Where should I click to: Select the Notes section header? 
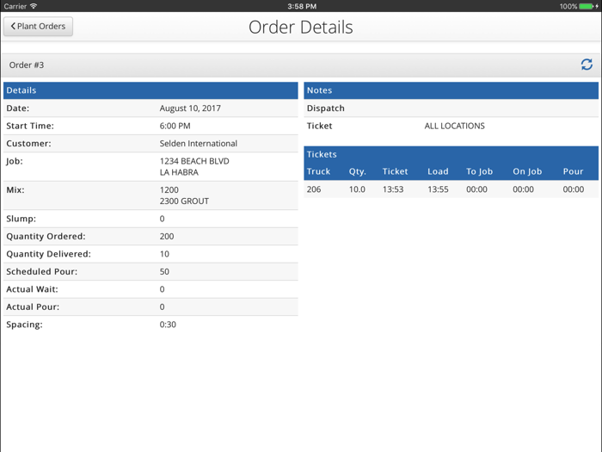[451, 90]
